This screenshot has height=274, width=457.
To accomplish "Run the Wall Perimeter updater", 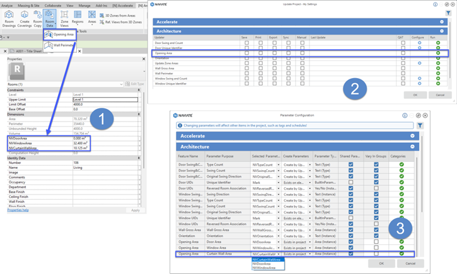I will pos(437,73).
